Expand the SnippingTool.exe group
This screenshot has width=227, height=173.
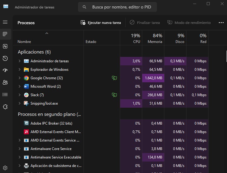20,103
